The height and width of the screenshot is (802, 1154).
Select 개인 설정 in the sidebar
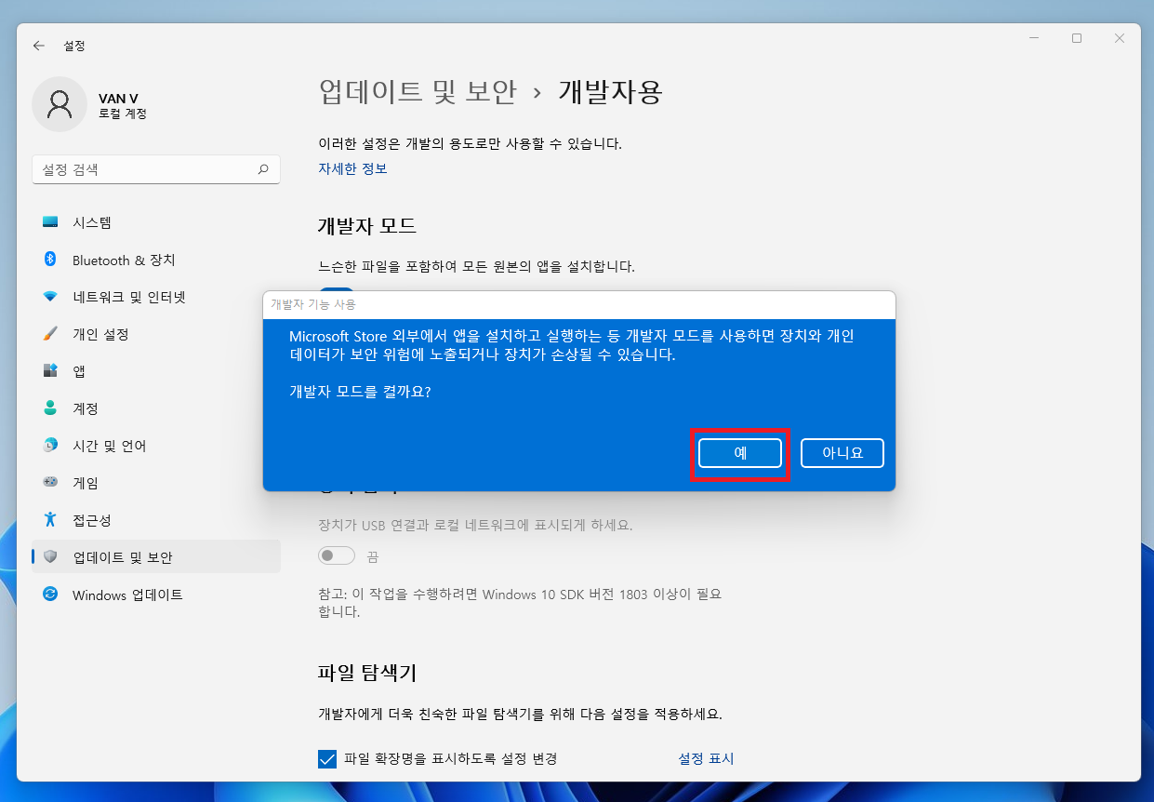[156, 334]
